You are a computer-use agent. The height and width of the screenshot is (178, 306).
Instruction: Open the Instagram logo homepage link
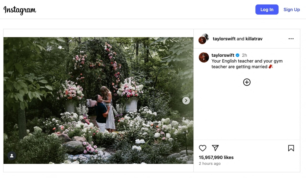coord(19,9)
